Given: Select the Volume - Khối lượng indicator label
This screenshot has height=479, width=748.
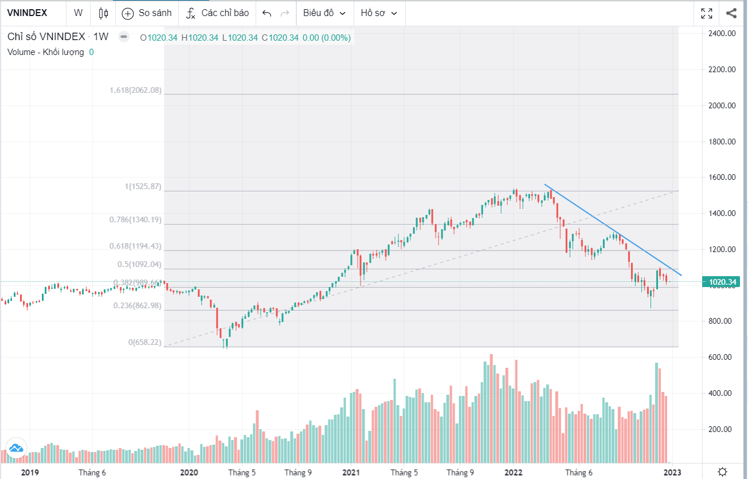Looking at the screenshot, I should tap(45, 52).
